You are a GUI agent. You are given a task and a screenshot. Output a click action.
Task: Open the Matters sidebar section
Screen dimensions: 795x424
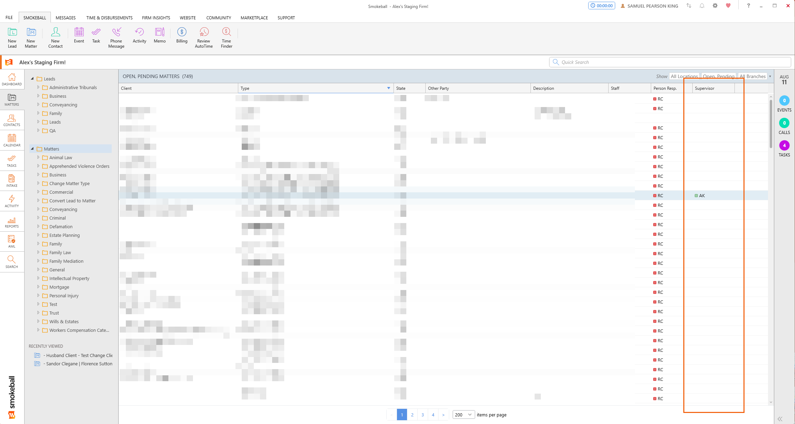click(12, 100)
